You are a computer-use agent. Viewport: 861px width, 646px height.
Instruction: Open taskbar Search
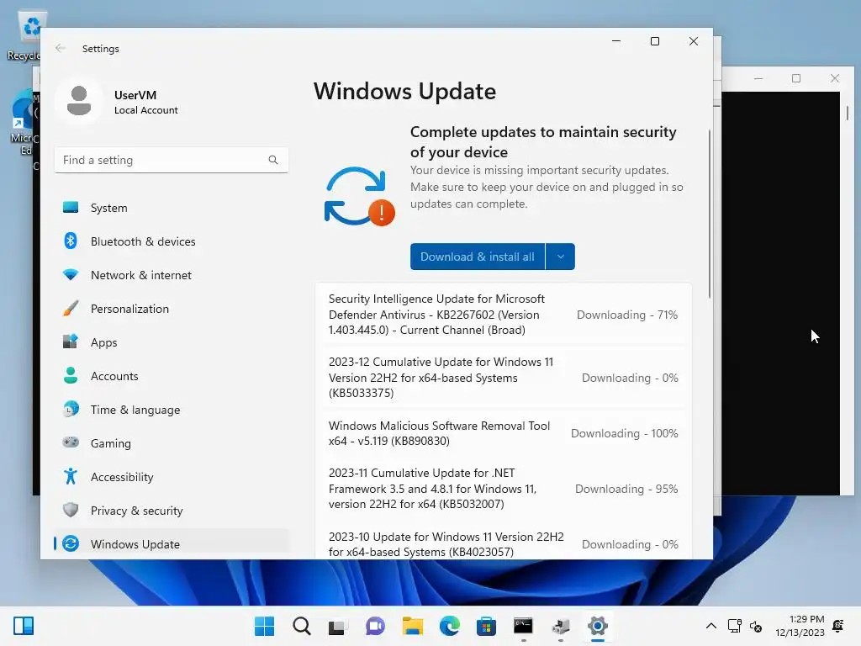click(302, 626)
